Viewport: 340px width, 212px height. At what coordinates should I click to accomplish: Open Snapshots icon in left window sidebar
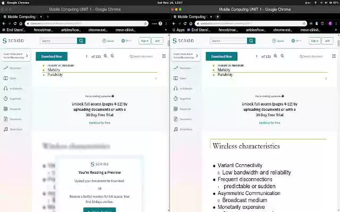pyautogui.click(x=6, y=99)
